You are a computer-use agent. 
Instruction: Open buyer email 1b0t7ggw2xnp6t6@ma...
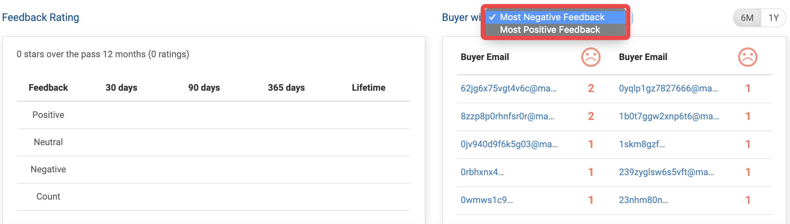669,116
